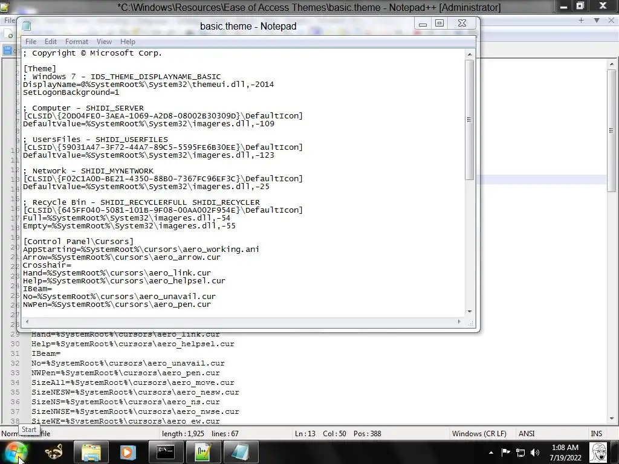Click '; Network - SHIDI_MYNETWORK' line in Notepad

click(88, 171)
